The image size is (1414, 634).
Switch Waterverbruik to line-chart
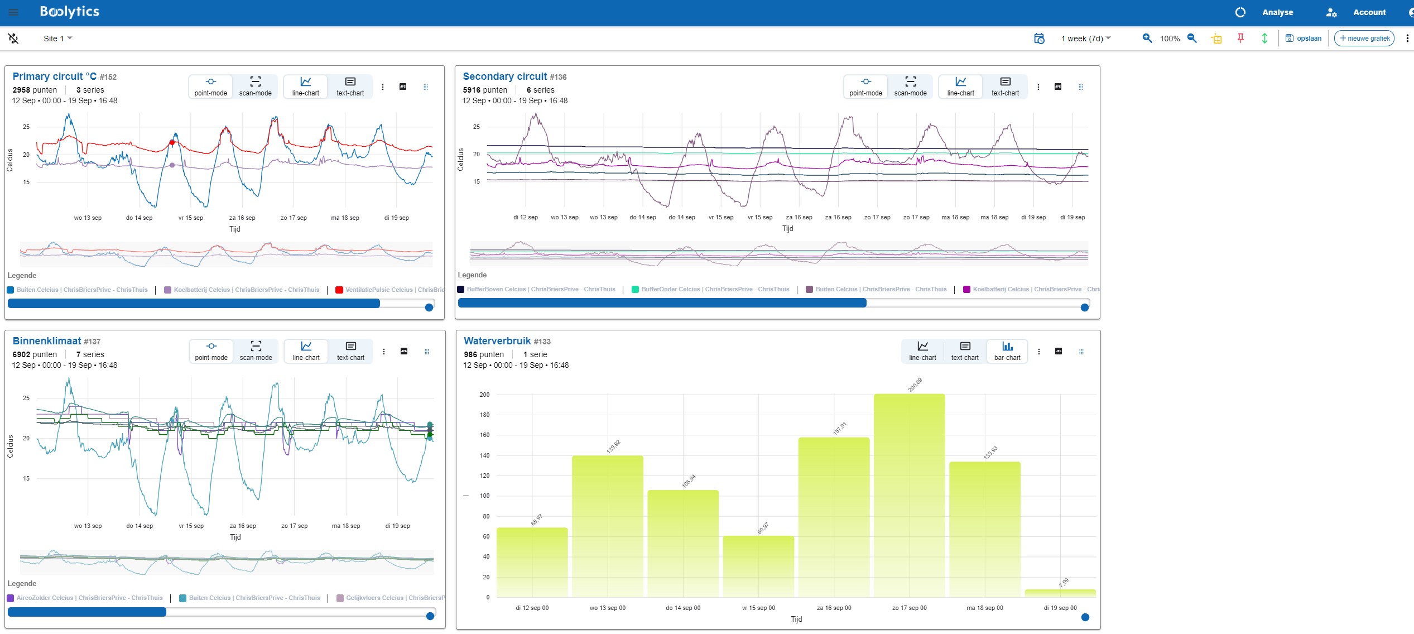[922, 351]
